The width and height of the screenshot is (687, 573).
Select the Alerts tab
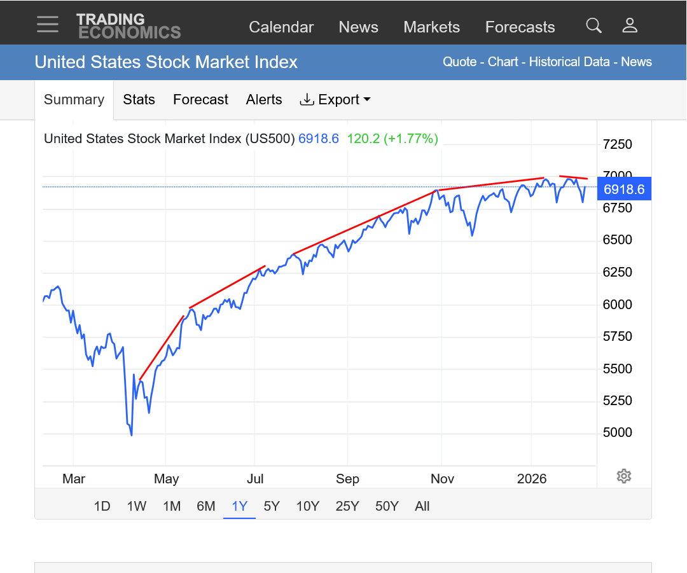264,100
